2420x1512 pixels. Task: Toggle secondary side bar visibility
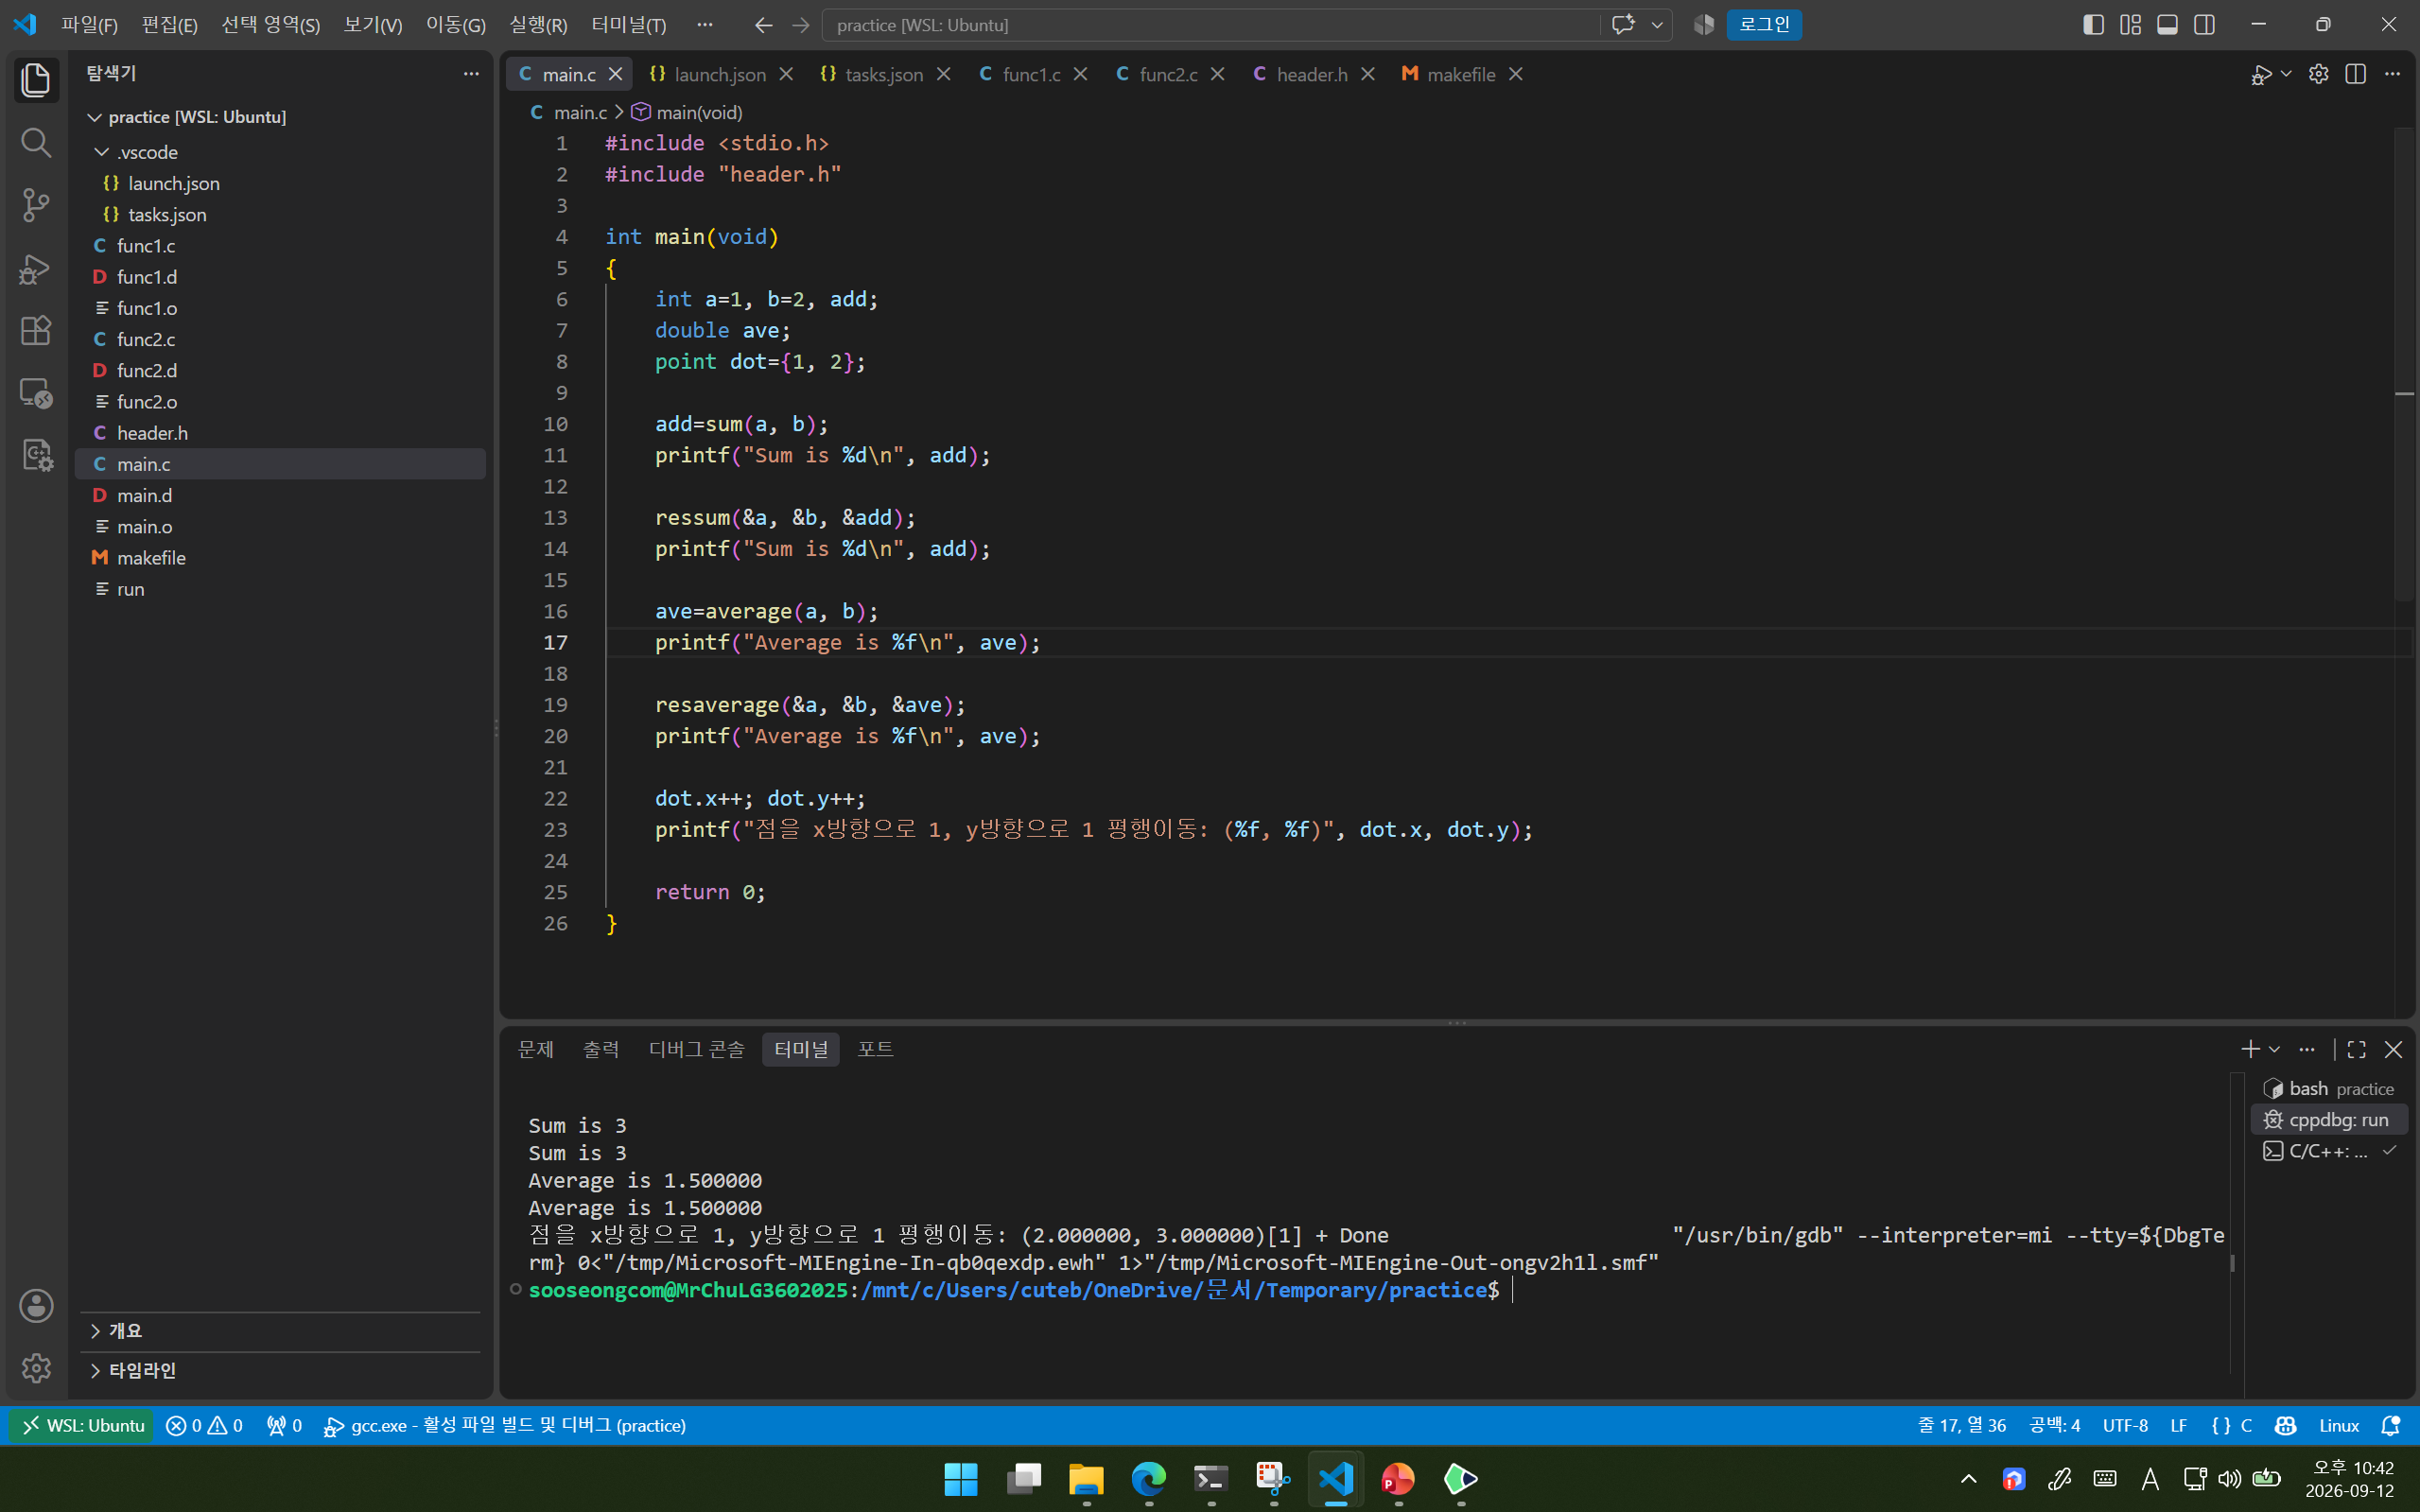[2204, 25]
